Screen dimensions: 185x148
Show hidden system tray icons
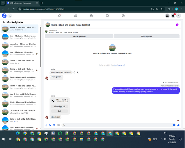(161, 139)
